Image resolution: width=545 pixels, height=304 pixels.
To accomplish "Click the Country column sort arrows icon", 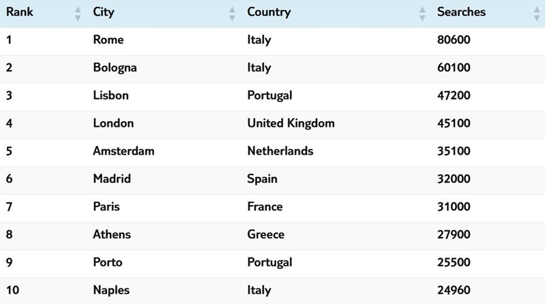I will pyautogui.click(x=422, y=13).
